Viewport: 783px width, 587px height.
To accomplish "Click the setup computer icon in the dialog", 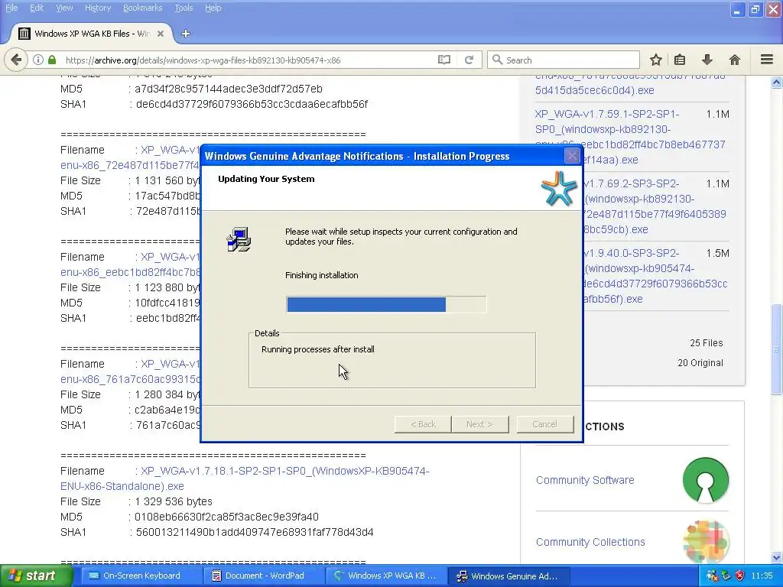I will pyautogui.click(x=239, y=239).
